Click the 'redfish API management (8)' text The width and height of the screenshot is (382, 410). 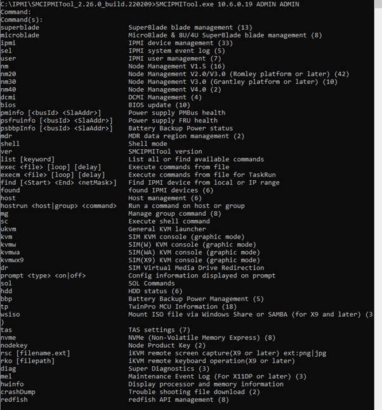tap(178, 400)
